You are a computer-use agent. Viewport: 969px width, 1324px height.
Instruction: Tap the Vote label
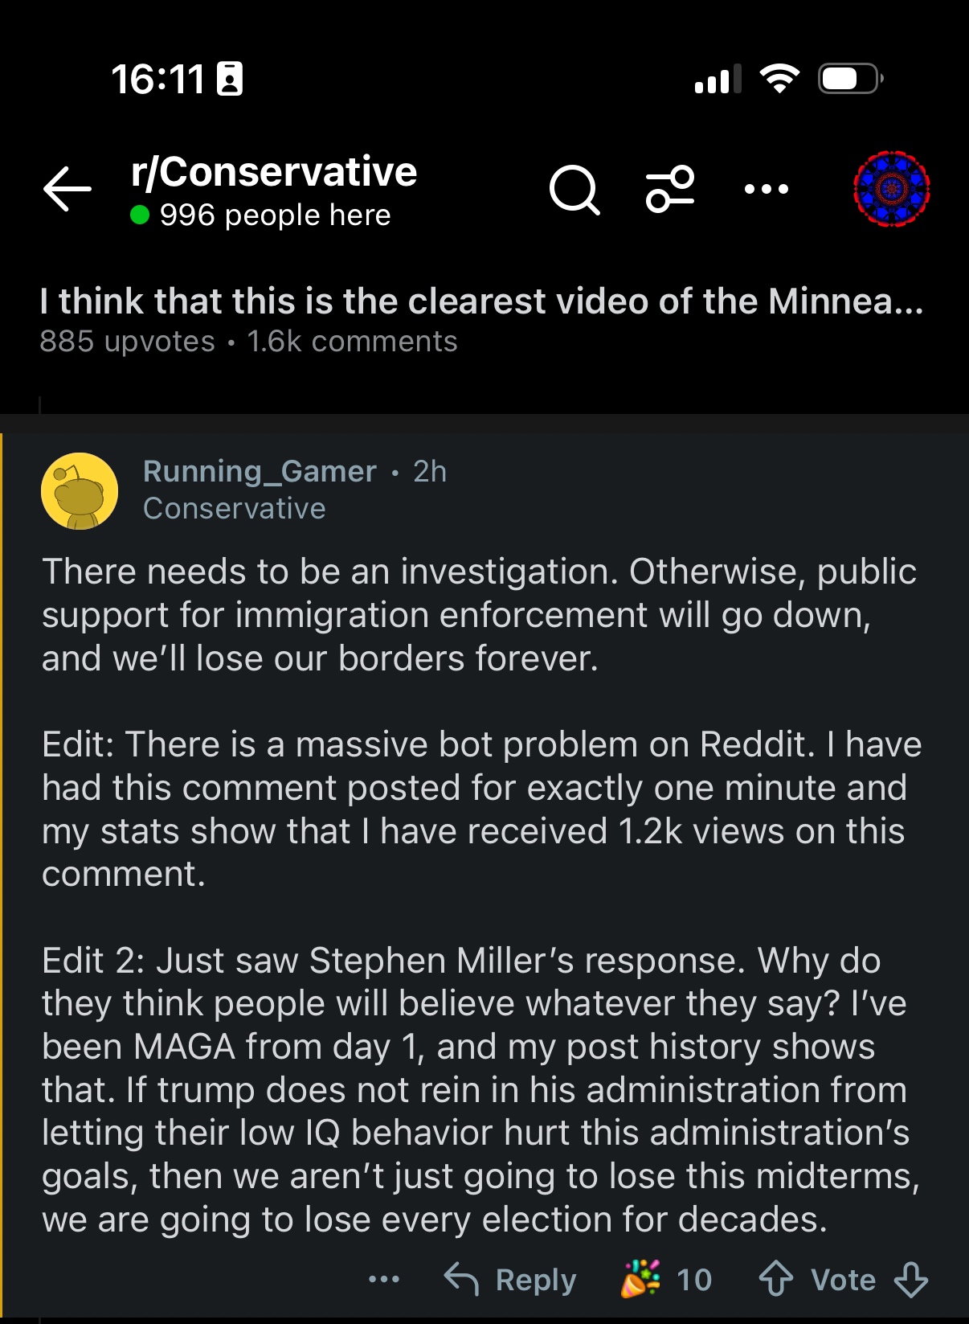(x=843, y=1280)
